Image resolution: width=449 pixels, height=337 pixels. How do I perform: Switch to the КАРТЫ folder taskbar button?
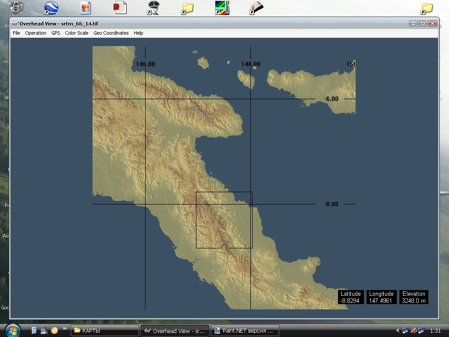(105, 331)
